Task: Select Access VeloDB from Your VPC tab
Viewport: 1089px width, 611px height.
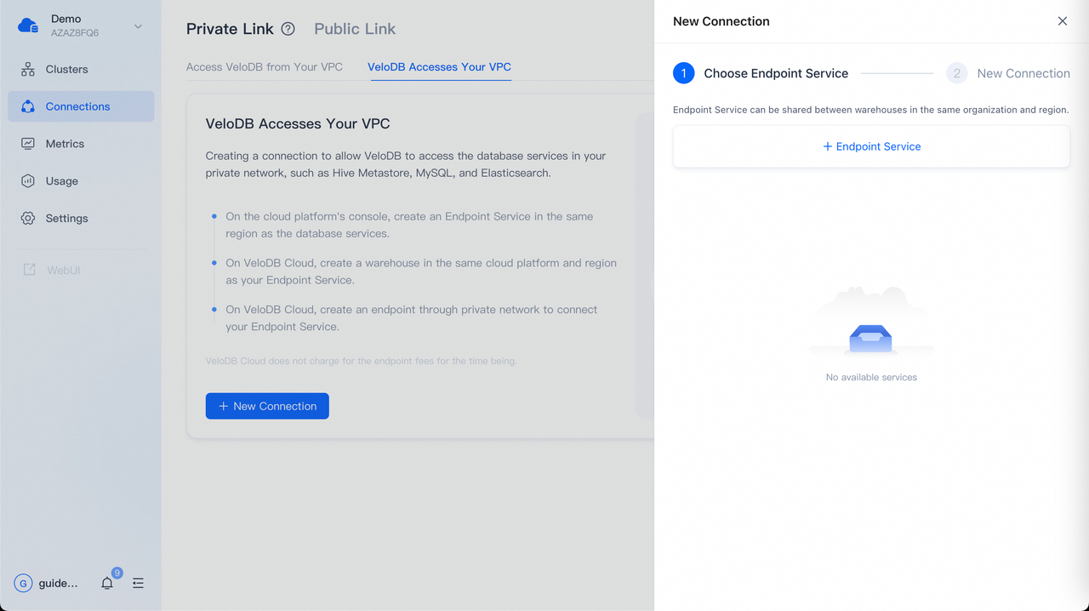Action: pos(265,66)
